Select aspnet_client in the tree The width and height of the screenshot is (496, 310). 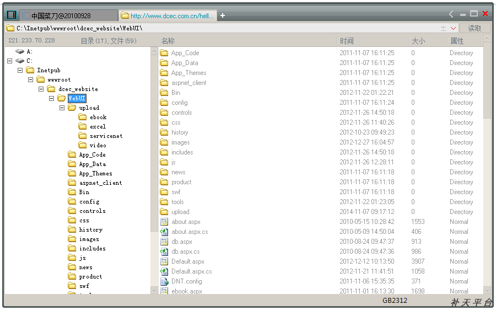click(x=101, y=183)
